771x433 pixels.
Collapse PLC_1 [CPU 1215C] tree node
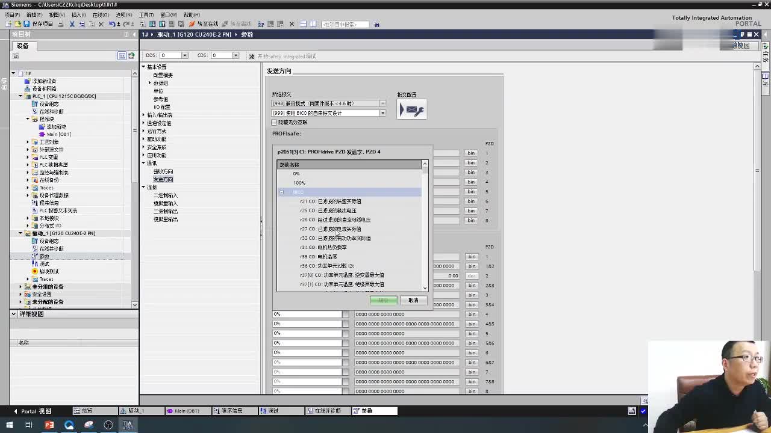click(20, 96)
